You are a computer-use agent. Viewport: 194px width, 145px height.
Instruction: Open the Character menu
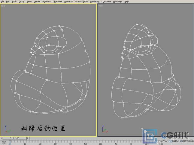point(57,1)
